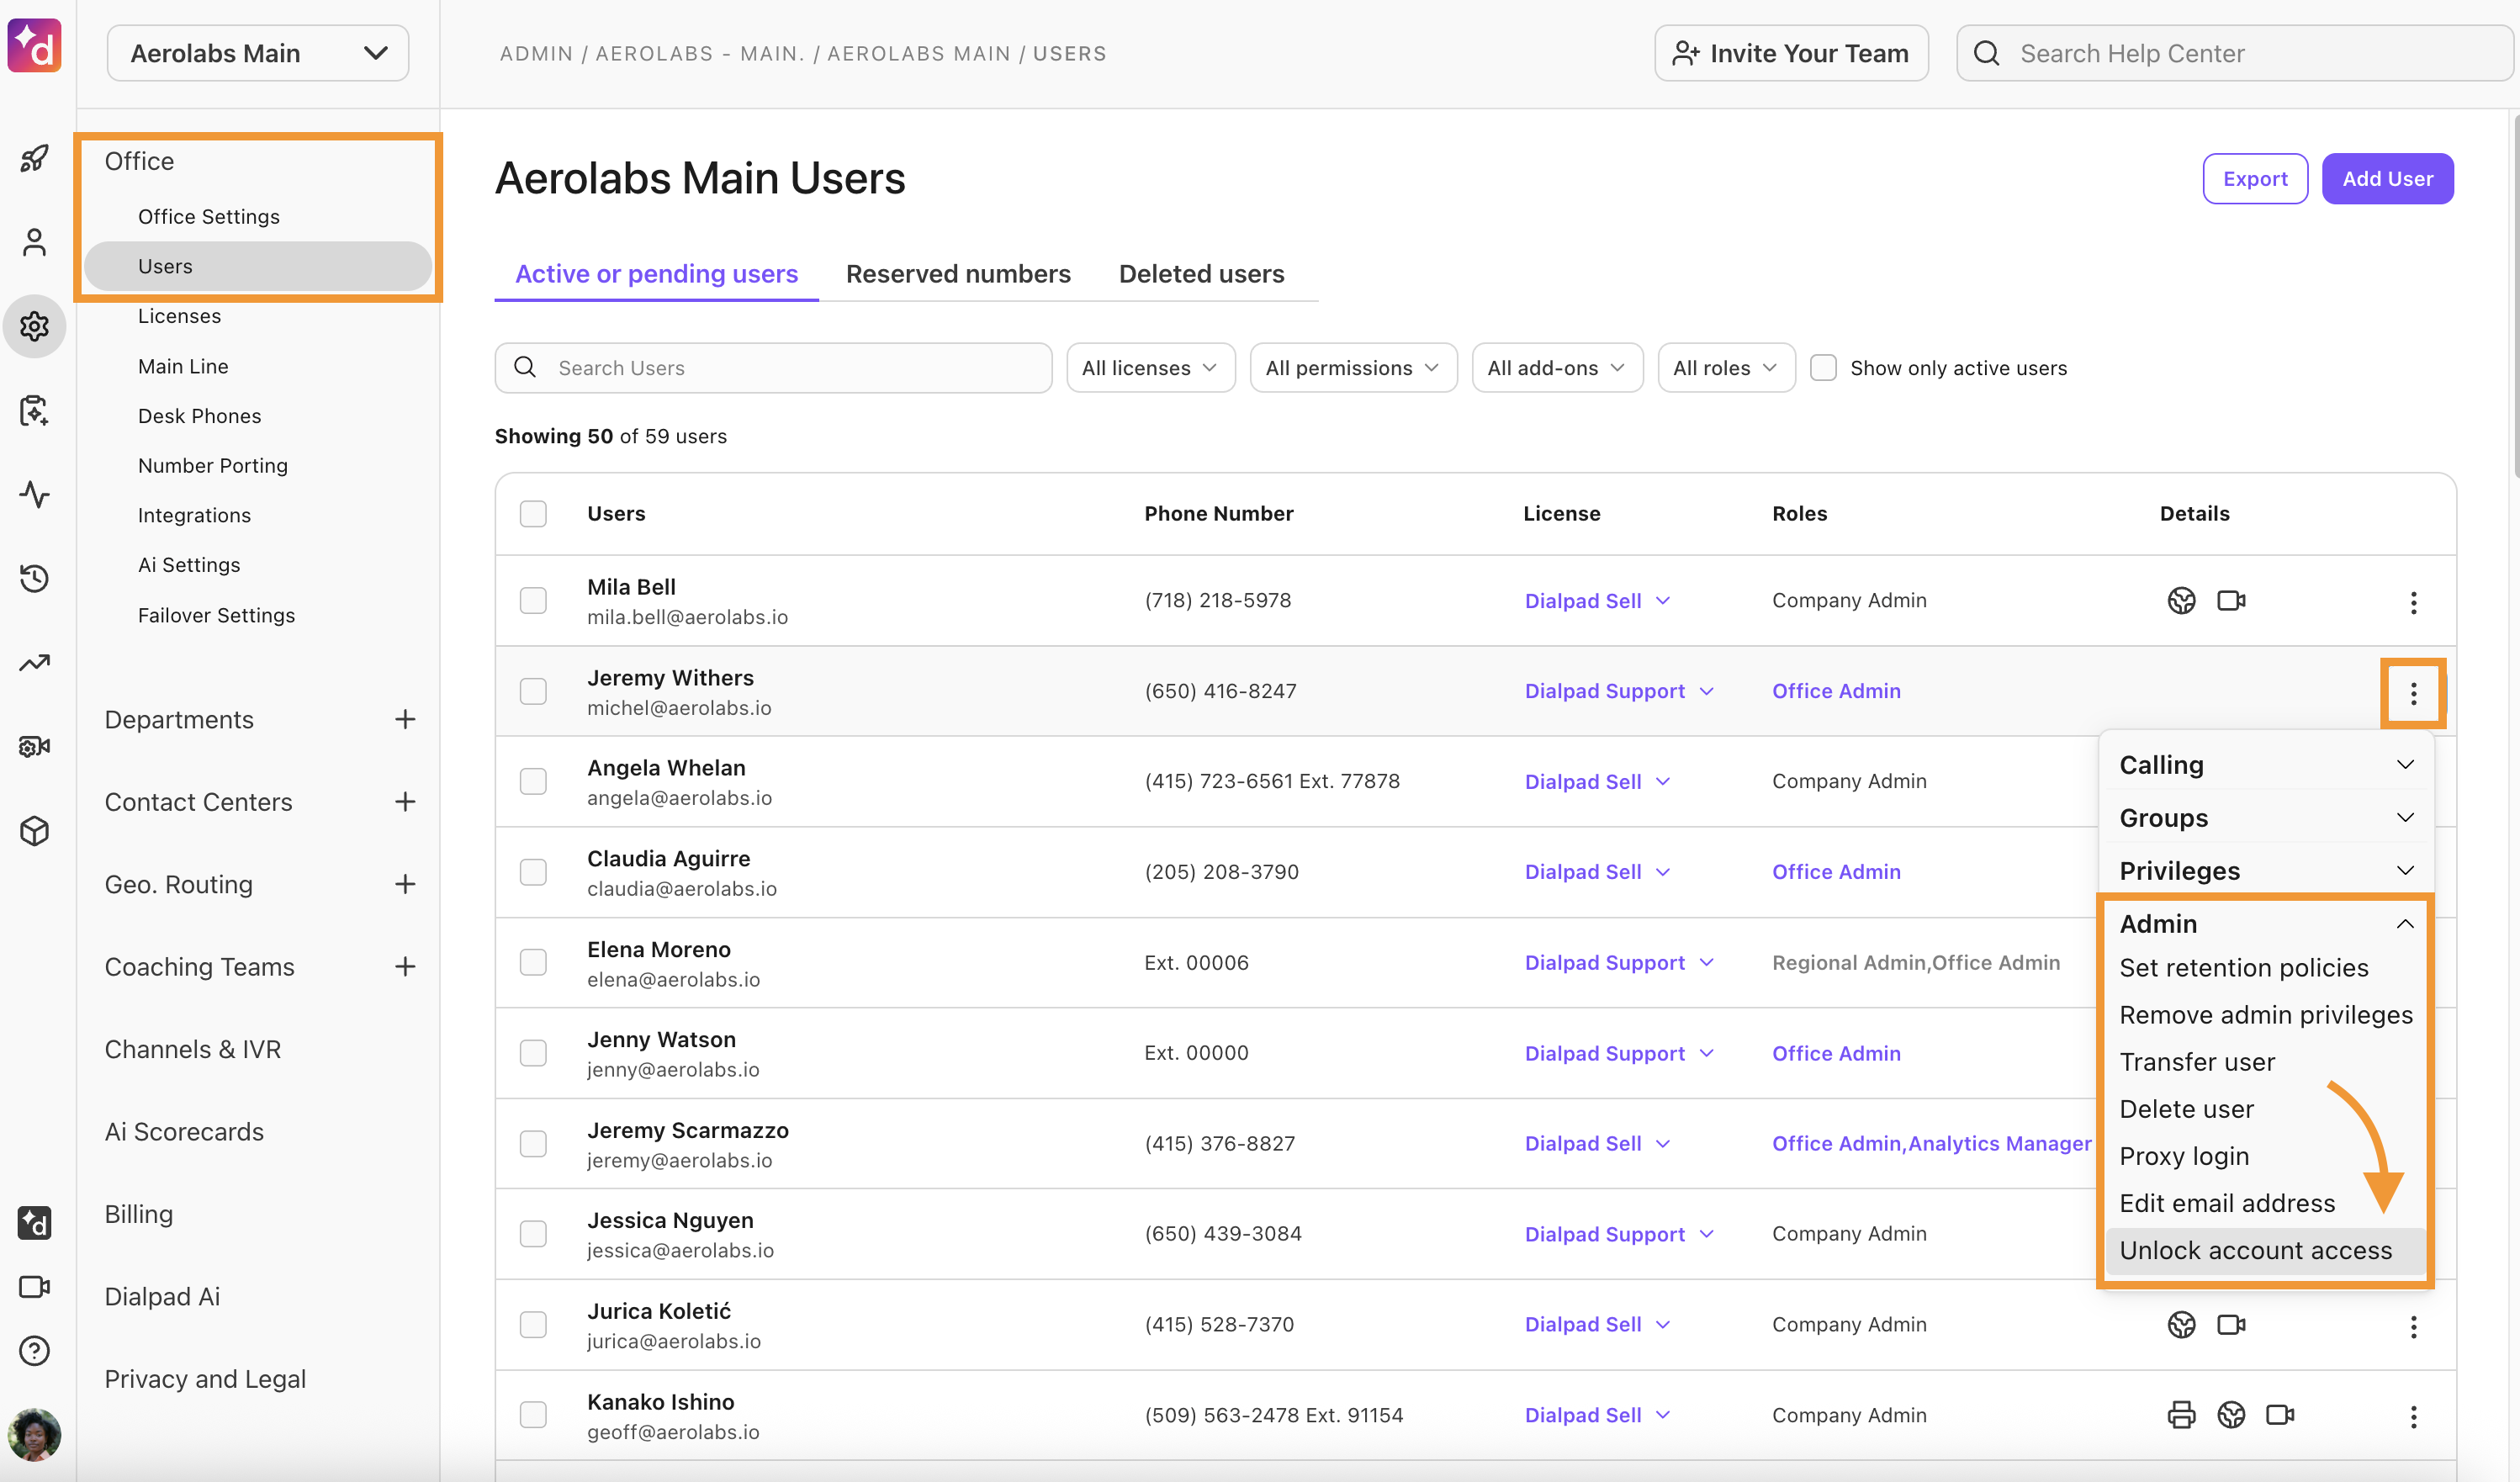Open the three-dot menu for Jeremy Withers
The height and width of the screenshot is (1482, 2520).
click(2413, 693)
